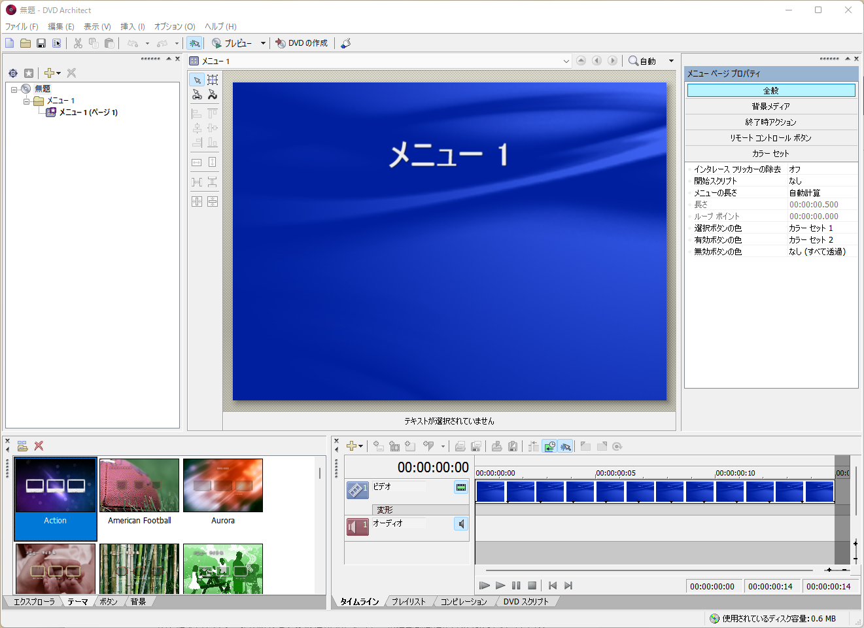This screenshot has width=864, height=628.
Task: Expand the add-object dropdown in the timeline toolbar
Action: click(x=361, y=446)
